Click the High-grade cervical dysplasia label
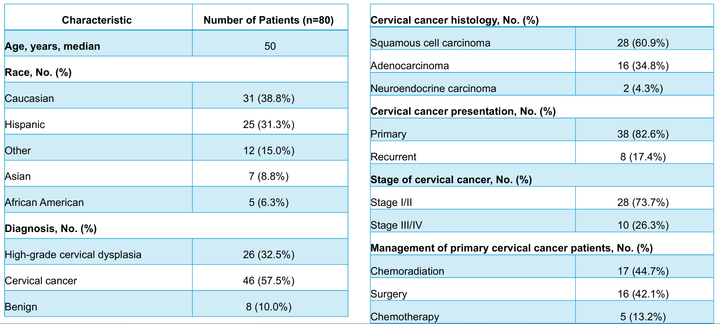 (73, 255)
